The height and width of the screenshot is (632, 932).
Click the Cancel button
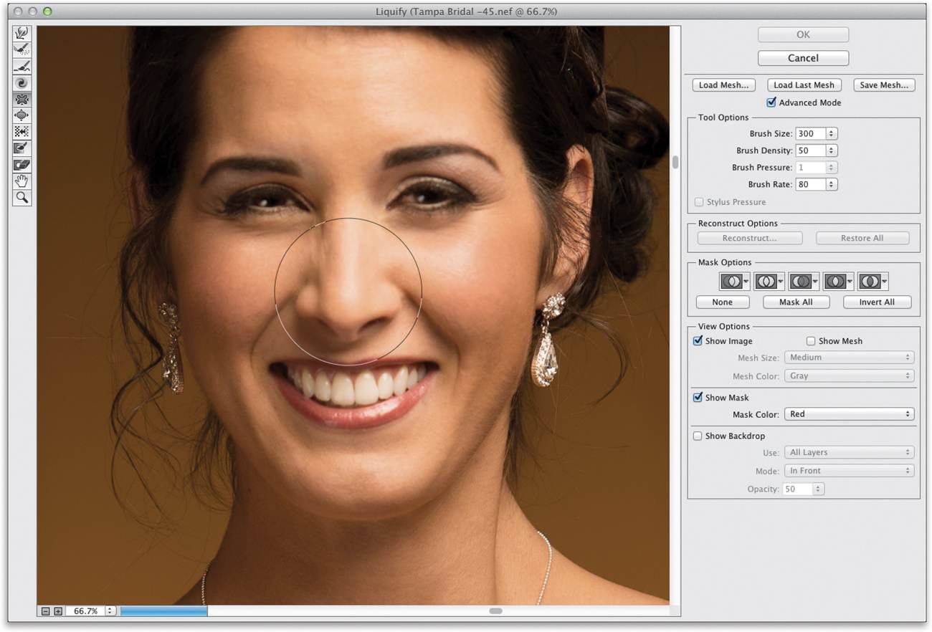pyautogui.click(x=803, y=58)
